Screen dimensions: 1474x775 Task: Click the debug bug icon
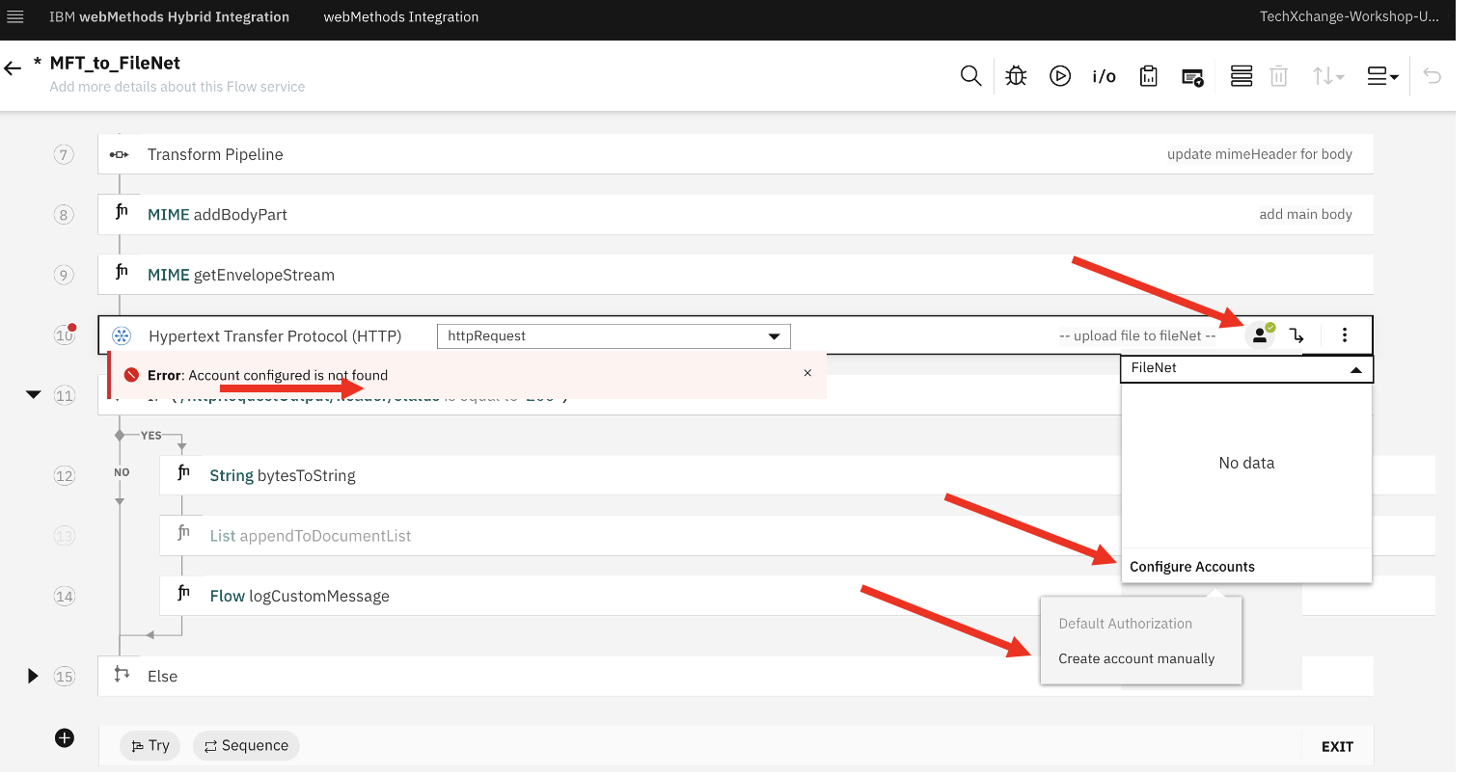coord(1016,76)
